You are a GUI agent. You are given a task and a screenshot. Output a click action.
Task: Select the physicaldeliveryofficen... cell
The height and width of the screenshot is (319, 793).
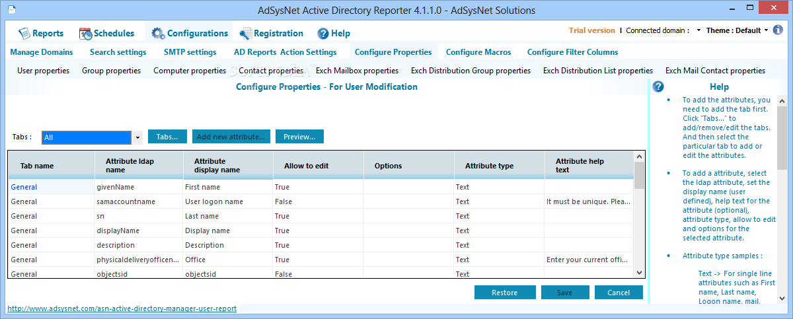click(139, 260)
